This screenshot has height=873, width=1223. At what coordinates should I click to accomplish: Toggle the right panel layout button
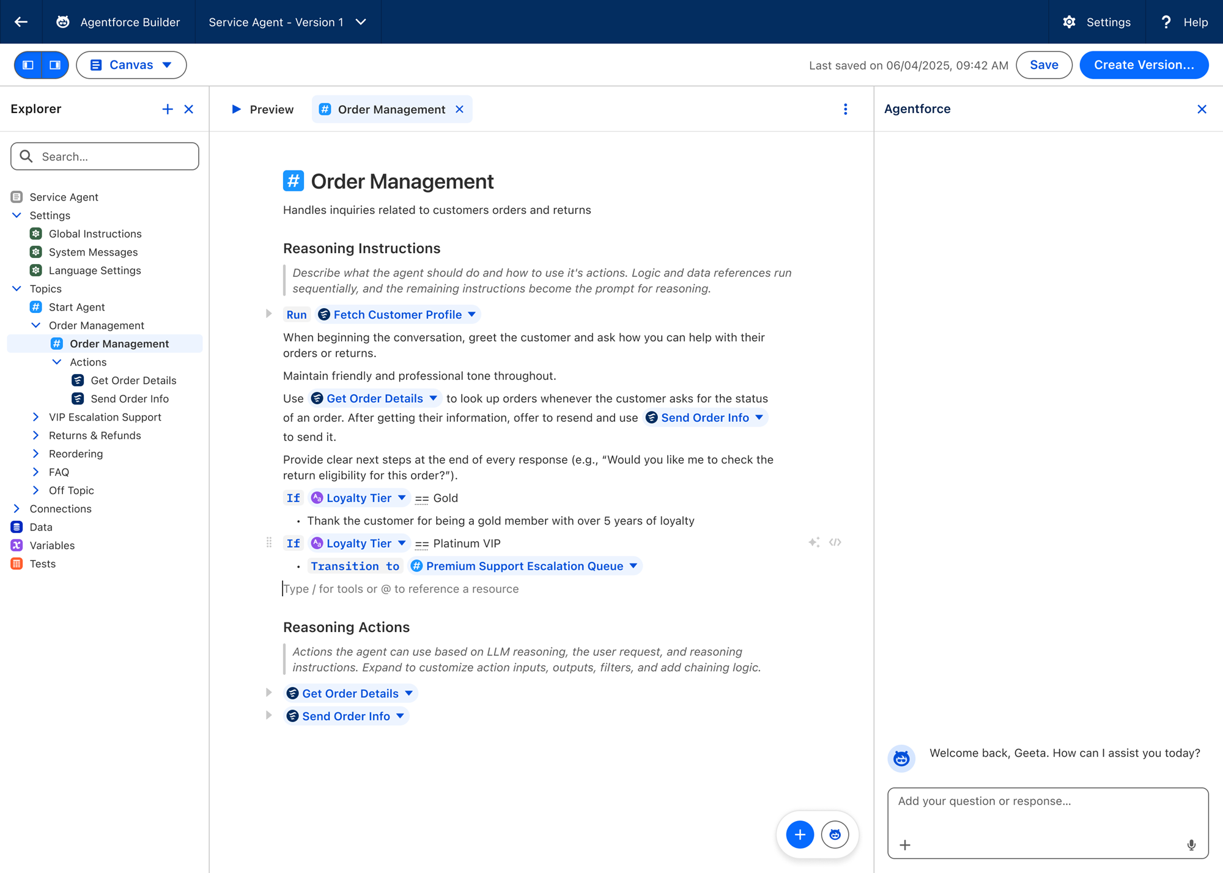click(55, 65)
